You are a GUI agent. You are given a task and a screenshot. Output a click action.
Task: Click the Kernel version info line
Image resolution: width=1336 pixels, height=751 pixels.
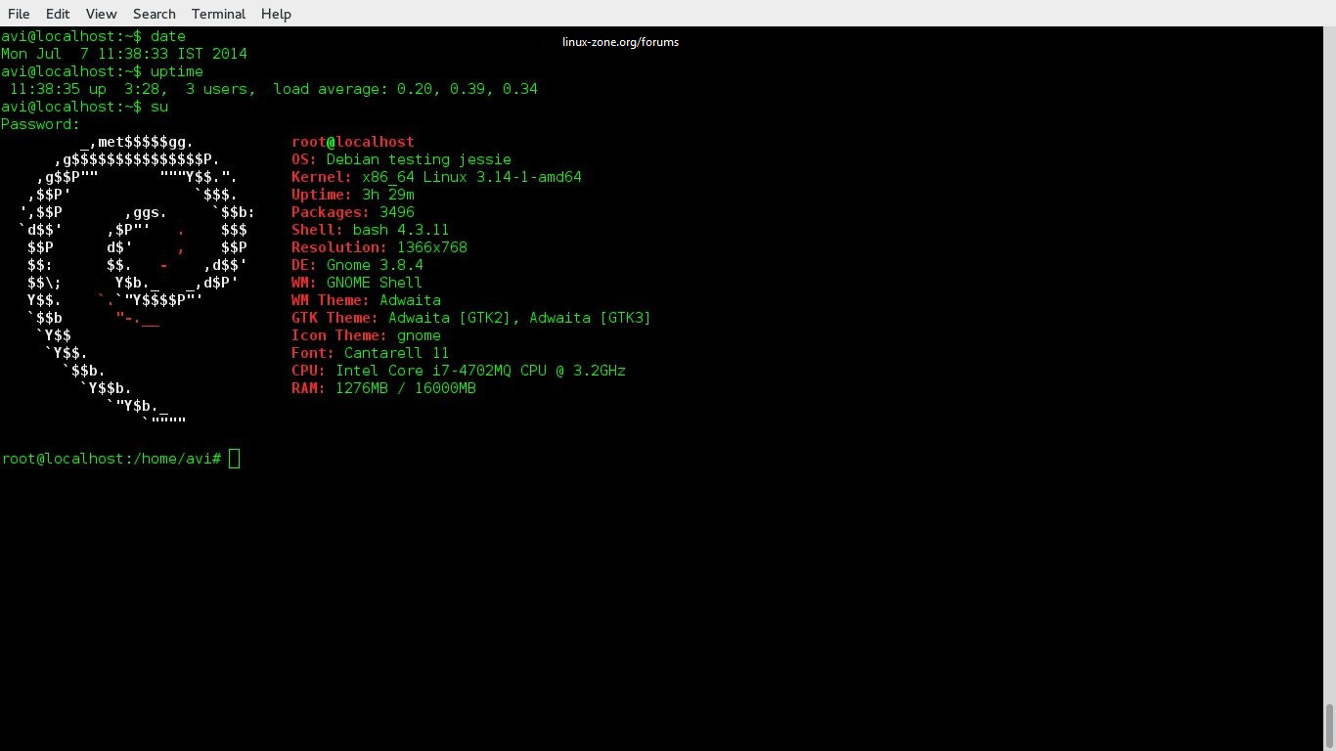[436, 177]
